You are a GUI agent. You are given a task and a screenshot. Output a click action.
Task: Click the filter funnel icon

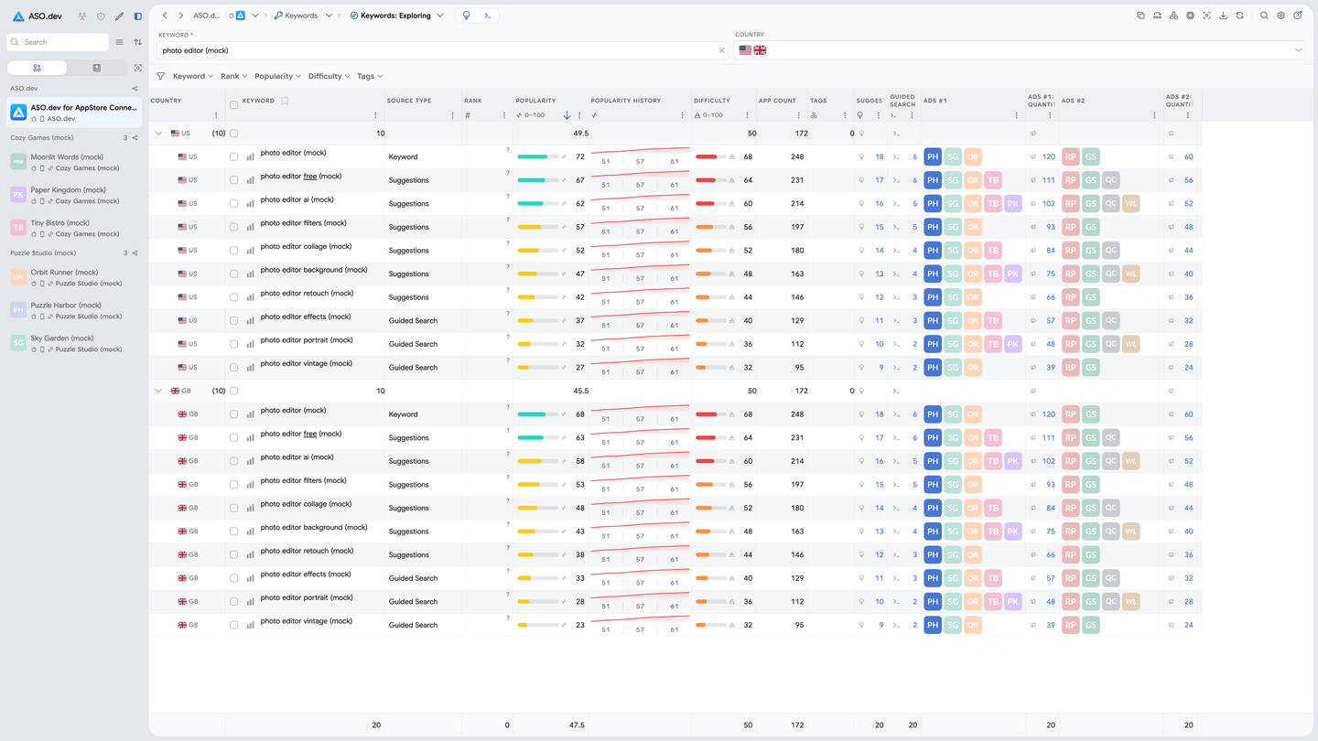coord(161,76)
